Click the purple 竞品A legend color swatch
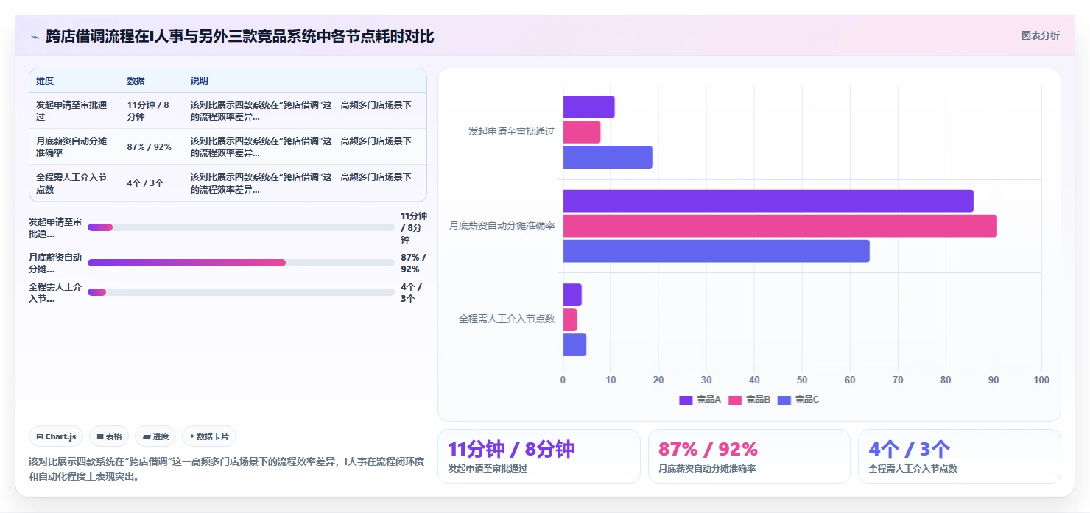Viewport: 1090px width, 513px height. (686, 400)
